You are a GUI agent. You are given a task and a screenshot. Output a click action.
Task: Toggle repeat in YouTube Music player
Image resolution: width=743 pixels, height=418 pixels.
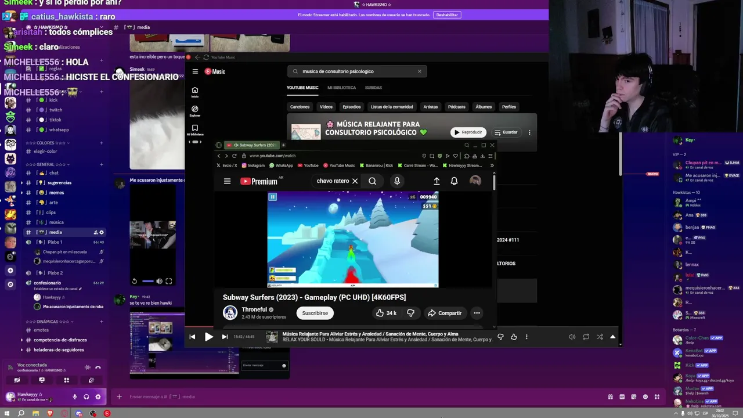tap(586, 337)
